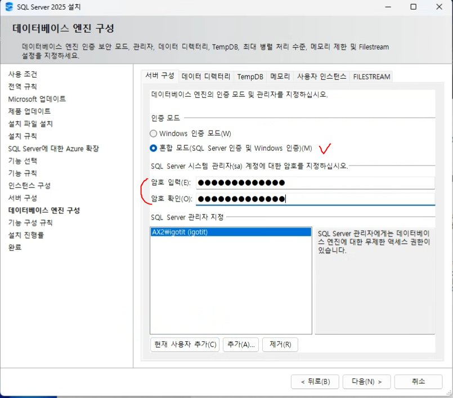
Task: Click 설치 진행률 step in sidebar
Action: click(x=26, y=235)
